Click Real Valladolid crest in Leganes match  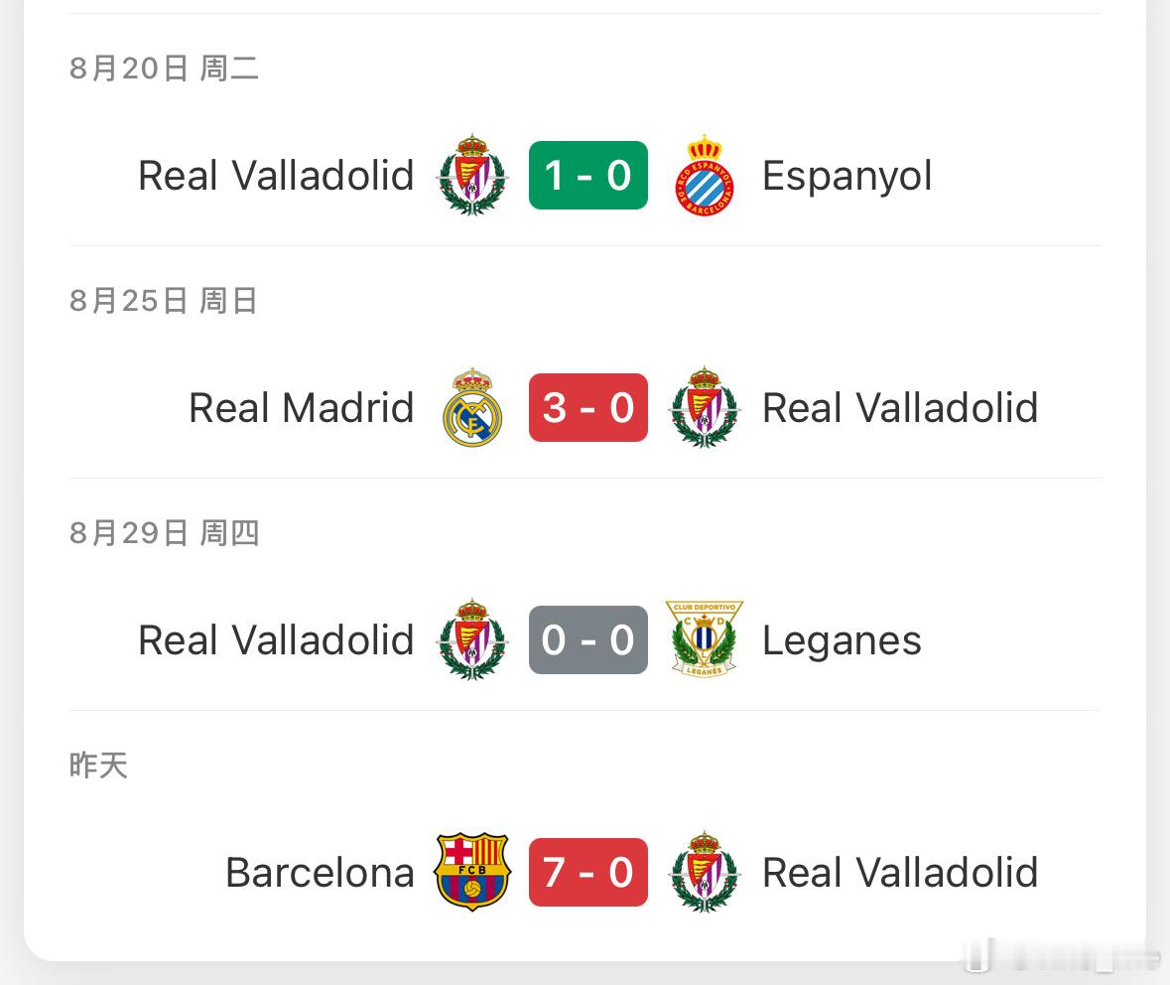click(472, 640)
